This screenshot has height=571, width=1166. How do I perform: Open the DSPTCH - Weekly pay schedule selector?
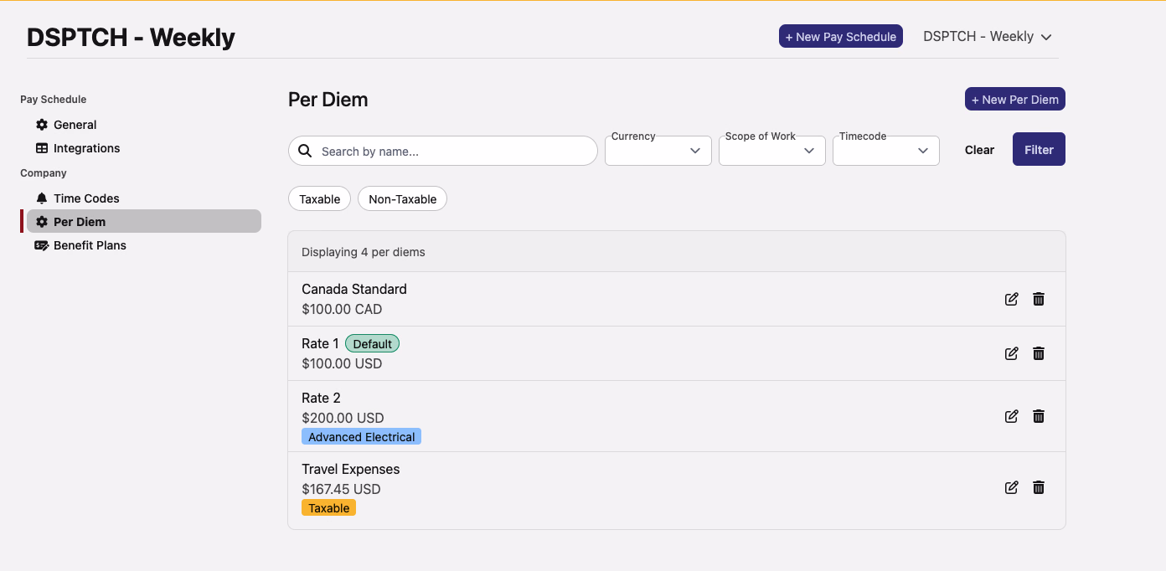point(987,37)
